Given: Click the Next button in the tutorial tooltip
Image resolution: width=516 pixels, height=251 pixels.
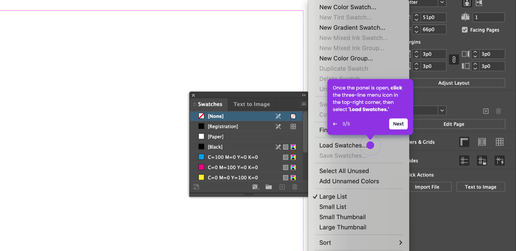Looking at the screenshot, I should pos(398,124).
